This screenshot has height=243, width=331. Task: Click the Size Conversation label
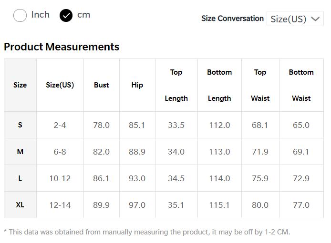(232, 19)
